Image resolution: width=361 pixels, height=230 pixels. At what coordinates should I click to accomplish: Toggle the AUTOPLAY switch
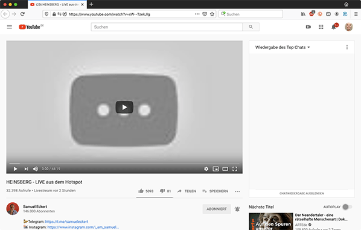pos(347,206)
